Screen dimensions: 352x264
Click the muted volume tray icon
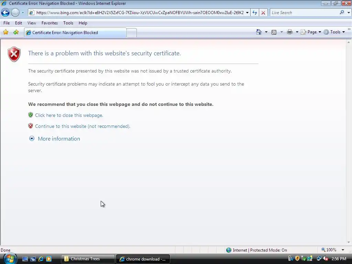pos(326,258)
